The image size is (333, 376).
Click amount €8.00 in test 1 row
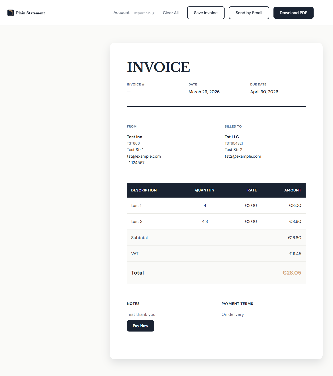pyautogui.click(x=295, y=206)
